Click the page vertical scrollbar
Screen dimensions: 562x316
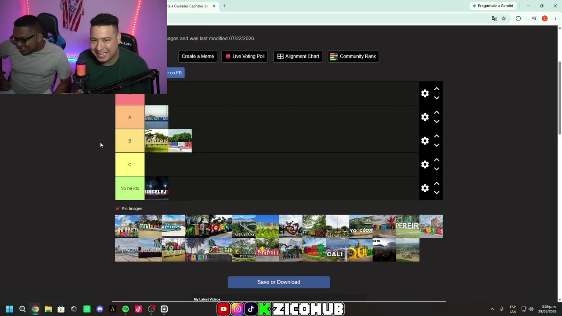tap(559, 99)
